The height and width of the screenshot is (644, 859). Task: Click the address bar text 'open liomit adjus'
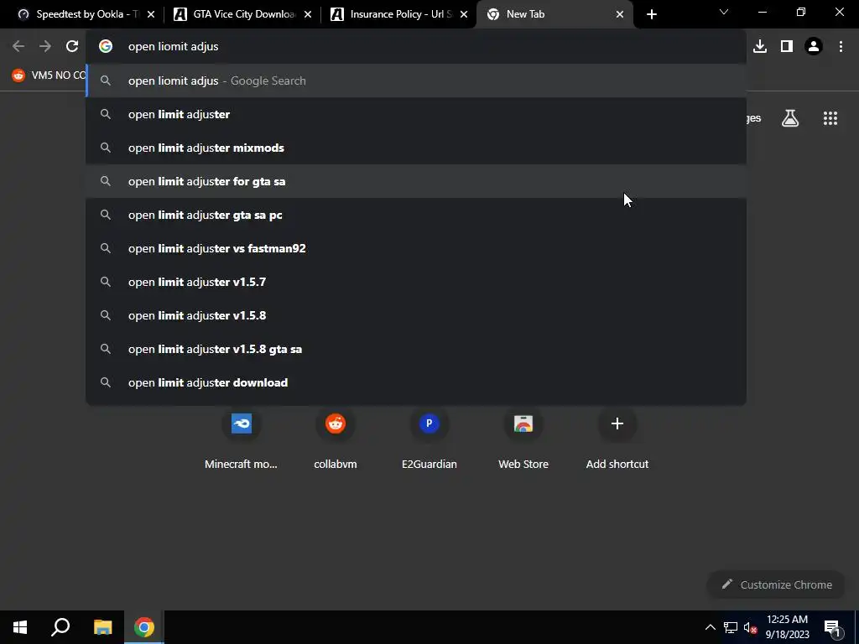[x=173, y=47]
